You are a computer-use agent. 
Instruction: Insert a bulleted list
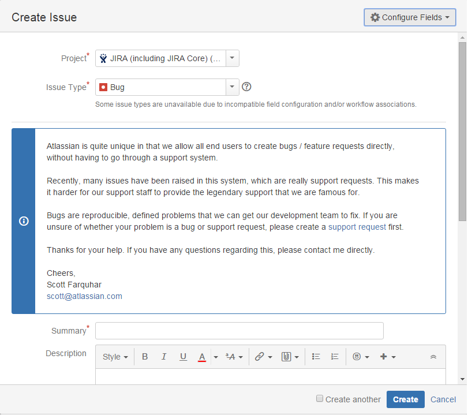(x=316, y=357)
